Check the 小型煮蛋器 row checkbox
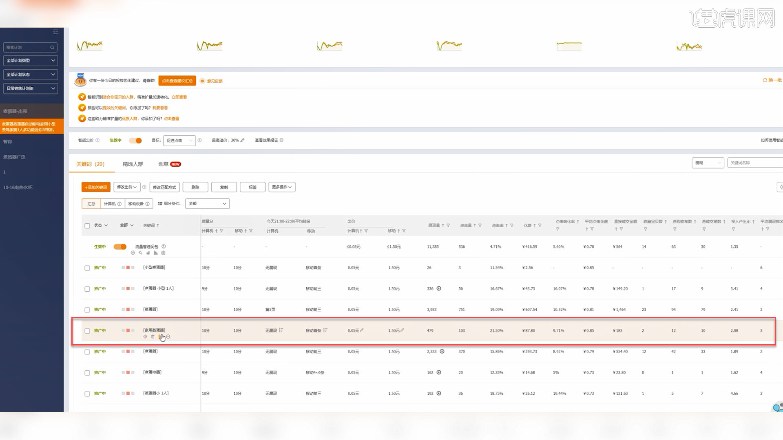This screenshot has height=440, width=783. click(87, 268)
